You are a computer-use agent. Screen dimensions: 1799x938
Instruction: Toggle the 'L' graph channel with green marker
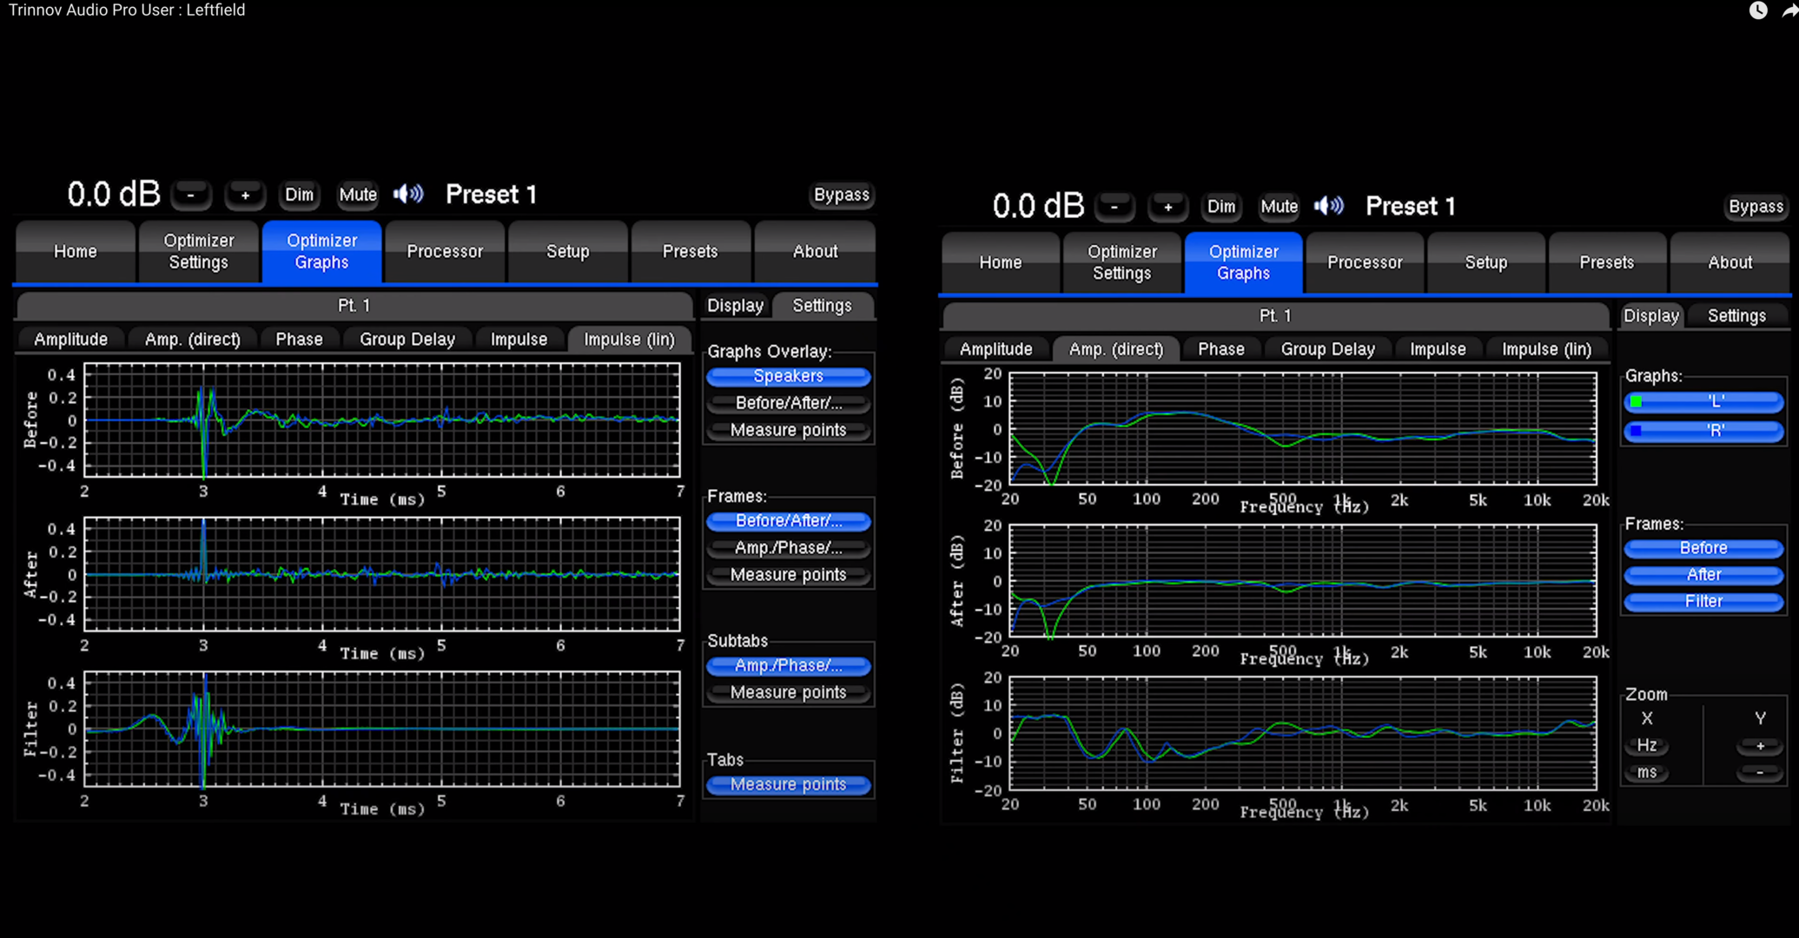tap(1703, 401)
